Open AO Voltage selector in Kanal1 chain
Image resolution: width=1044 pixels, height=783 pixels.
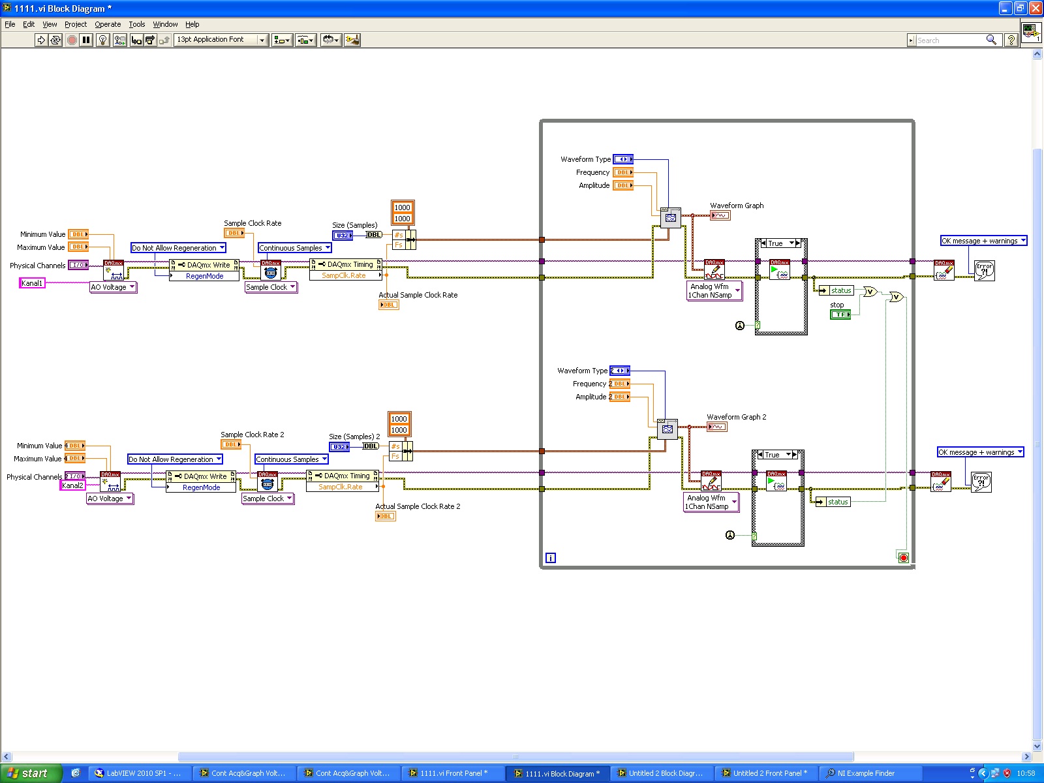click(x=113, y=287)
